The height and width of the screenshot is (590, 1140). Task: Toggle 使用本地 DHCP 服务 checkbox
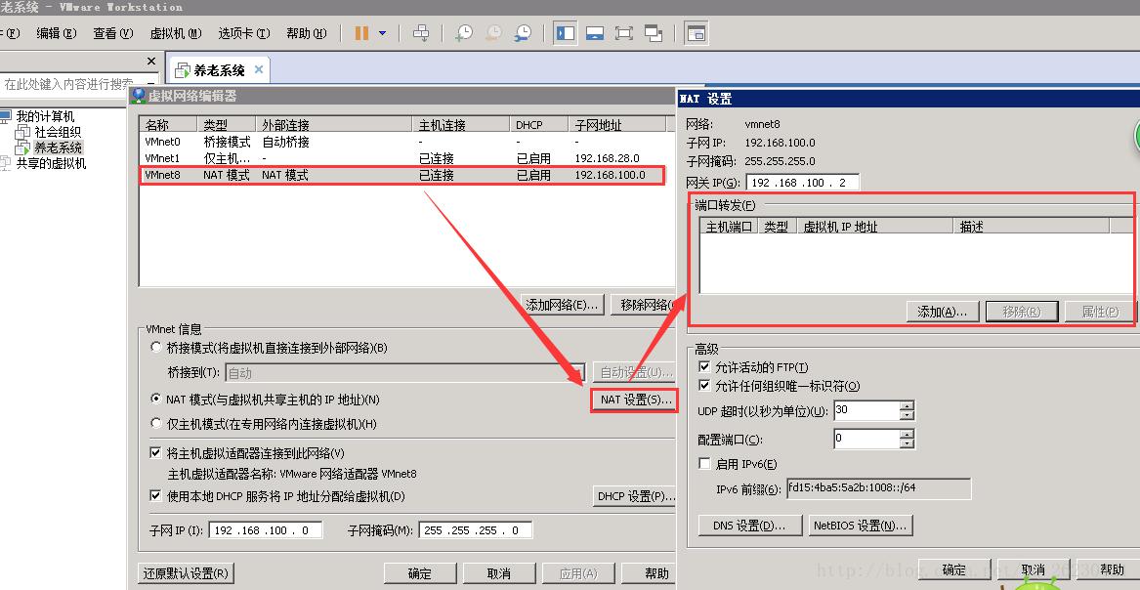(155, 495)
